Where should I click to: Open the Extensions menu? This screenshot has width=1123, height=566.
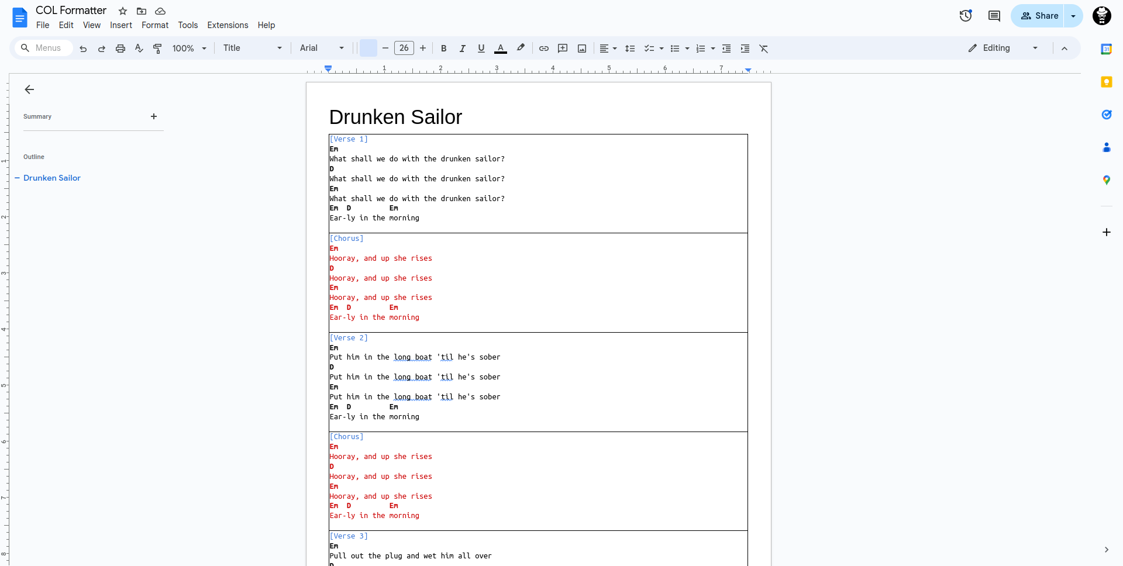pos(228,25)
